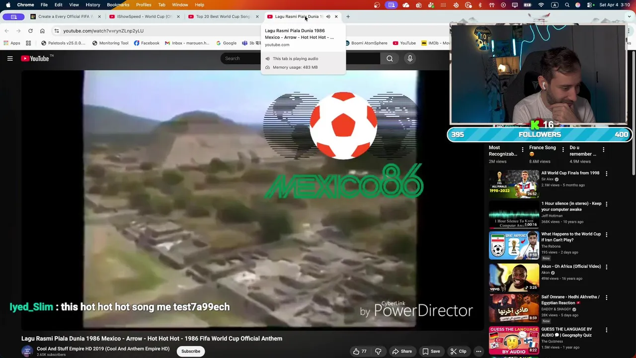The height and width of the screenshot is (358, 636).
Task: View site information icon in address bar
Action: [57, 31]
